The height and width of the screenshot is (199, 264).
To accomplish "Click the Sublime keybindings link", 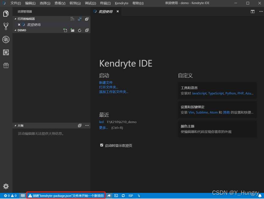I will tap(202, 112).
